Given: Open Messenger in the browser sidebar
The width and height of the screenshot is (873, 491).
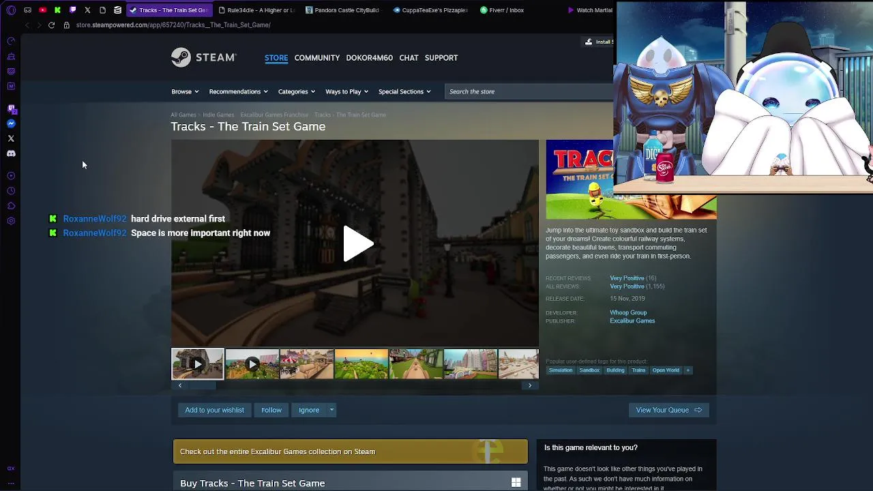Looking at the screenshot, I should pyautogui.click(x=11, y=123).
